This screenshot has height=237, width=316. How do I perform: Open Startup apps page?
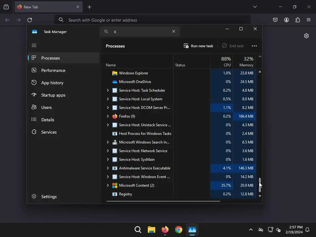click(64, 95)
